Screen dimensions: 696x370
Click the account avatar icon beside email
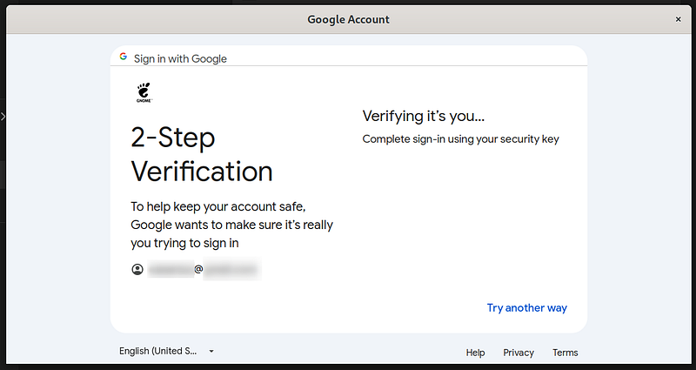(x=137, y=269)
